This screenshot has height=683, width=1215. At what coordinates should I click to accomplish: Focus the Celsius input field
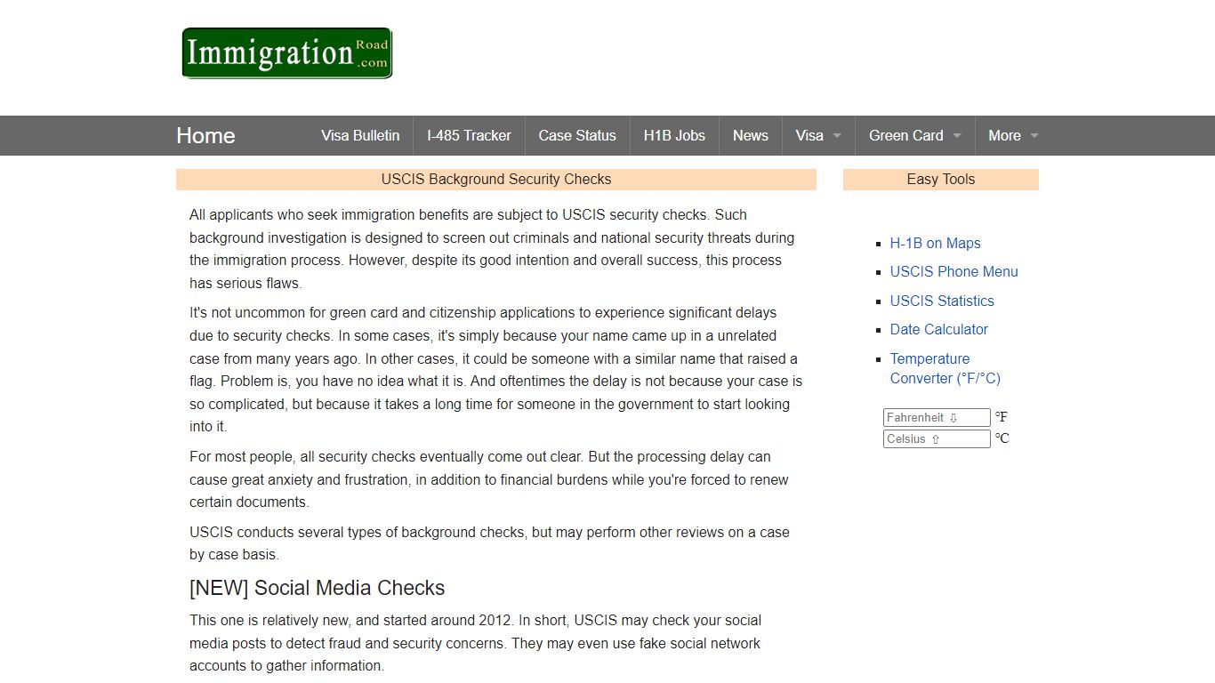click(x=937, y=438)
